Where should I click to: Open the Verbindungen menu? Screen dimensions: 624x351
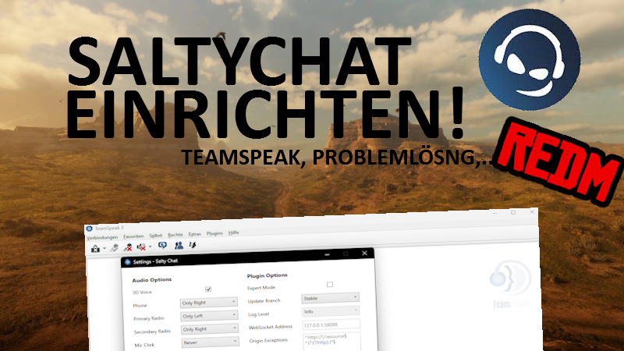tap(103, 238)
